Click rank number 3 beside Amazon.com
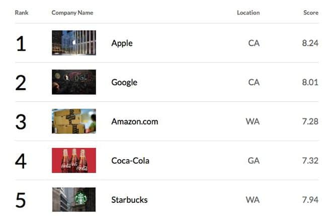This screenshot has width=332, height=216. pyautogui.click(x=21, y=122)
